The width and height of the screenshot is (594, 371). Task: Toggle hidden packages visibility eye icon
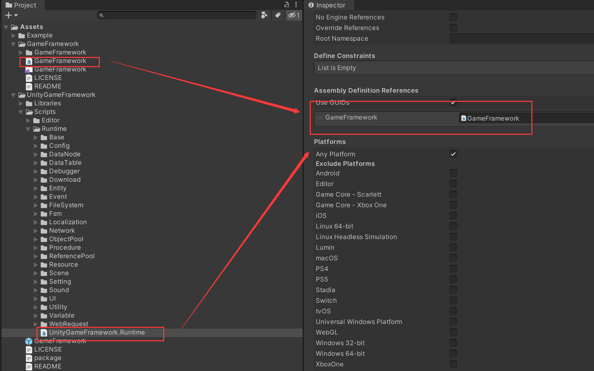point(294,15)
